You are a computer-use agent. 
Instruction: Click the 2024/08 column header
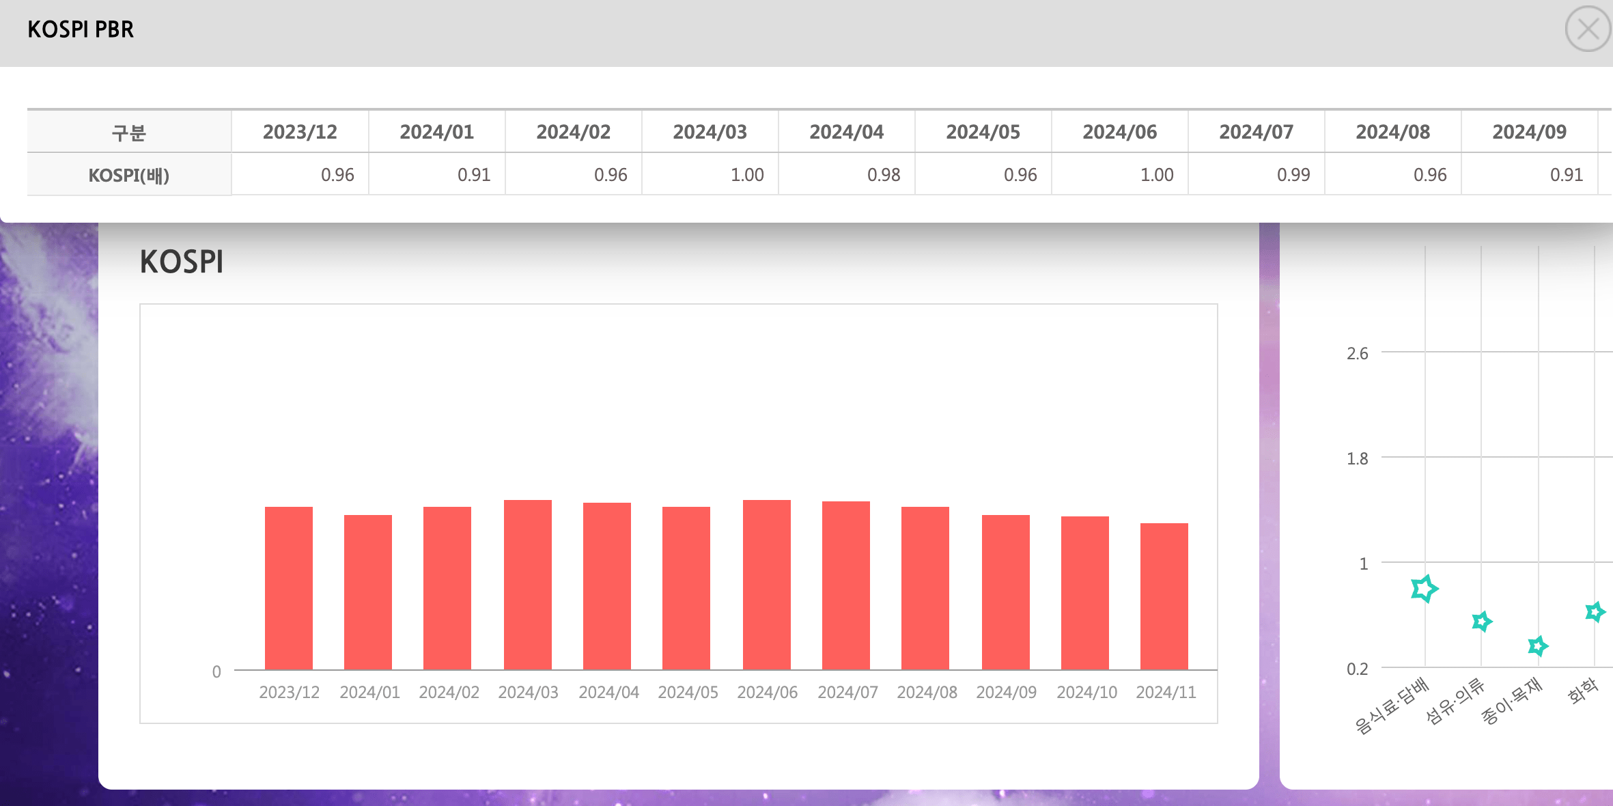[1393, 132]
